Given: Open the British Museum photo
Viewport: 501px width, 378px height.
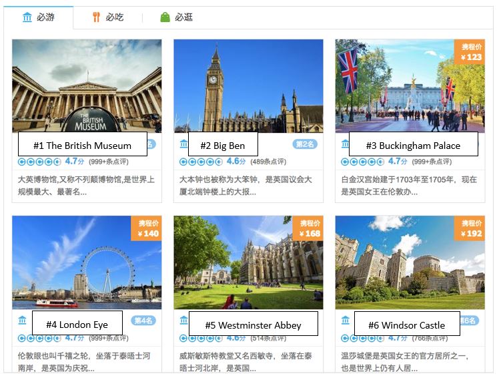Looking at the screenshot, I should tap(87, 85).
